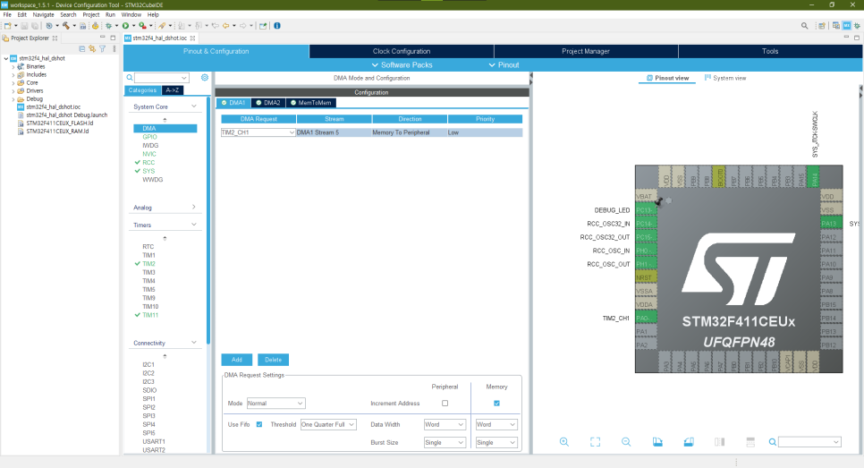864x468 pixels.
Task: Click Collapse All in Project Explorer
Action: click(x=82, y=48)
